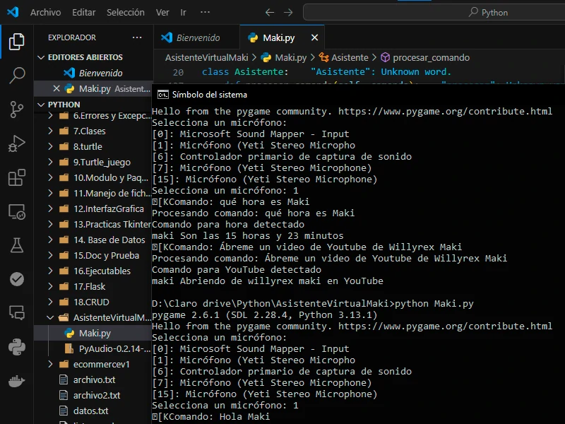The image size is (565, 424).
Task: Open the Extensions view
Action: click(x=17, y=177)
